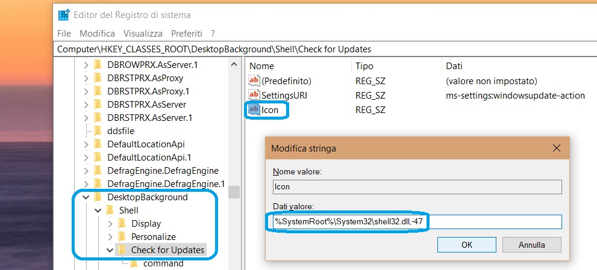Image resolution: width=597 pixels, height=270 pixels.
Task: Expand the DBRSTPRX.AsServer key
Action: coord(86,105)
